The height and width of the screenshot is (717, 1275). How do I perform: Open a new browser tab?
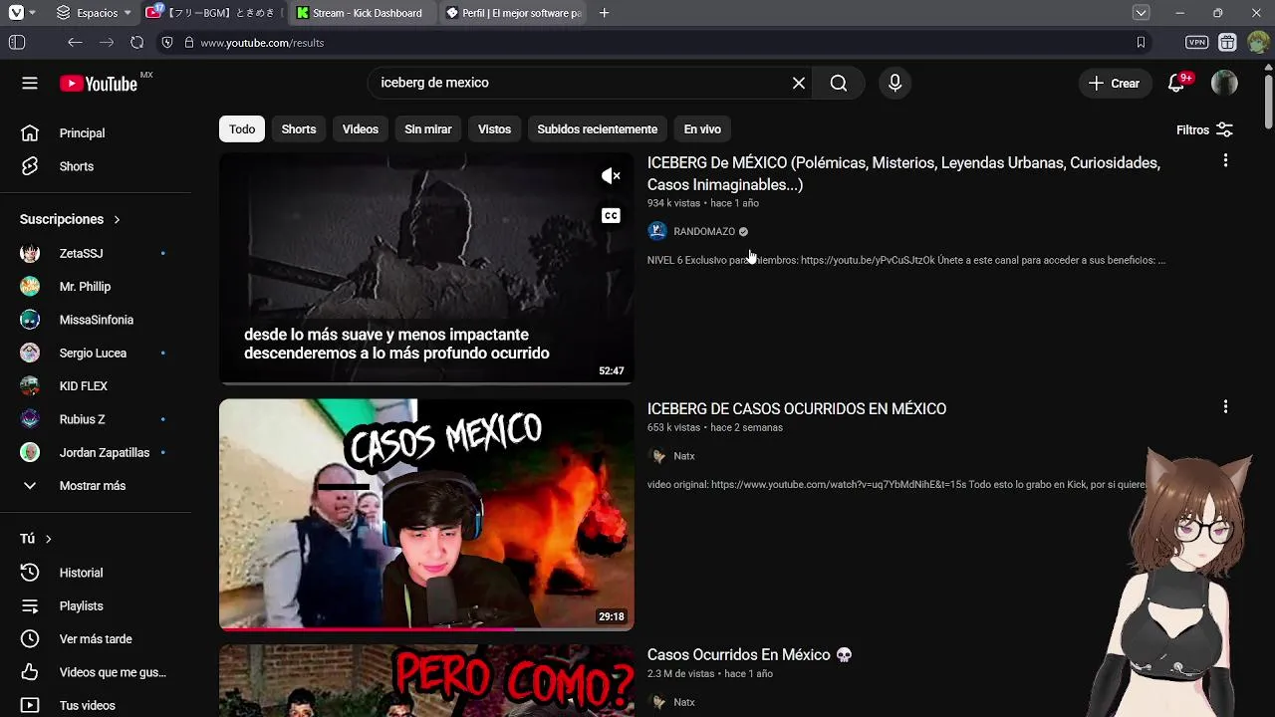604,13
